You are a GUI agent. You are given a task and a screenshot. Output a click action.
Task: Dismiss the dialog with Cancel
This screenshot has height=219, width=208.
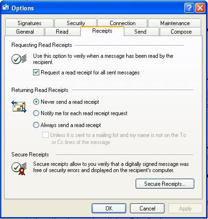point(147,208)
